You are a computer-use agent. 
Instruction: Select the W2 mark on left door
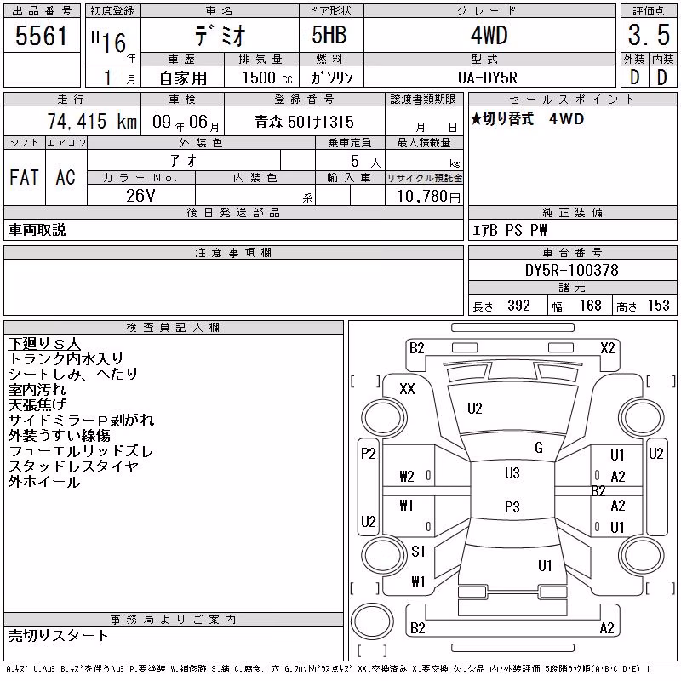pyautogui.click(x=407, y=477)
